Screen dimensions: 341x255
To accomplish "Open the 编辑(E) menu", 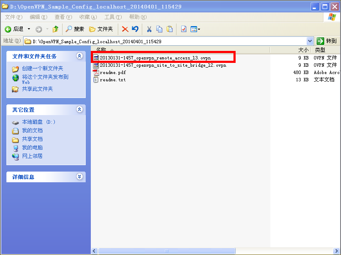I will coord(39,17).
